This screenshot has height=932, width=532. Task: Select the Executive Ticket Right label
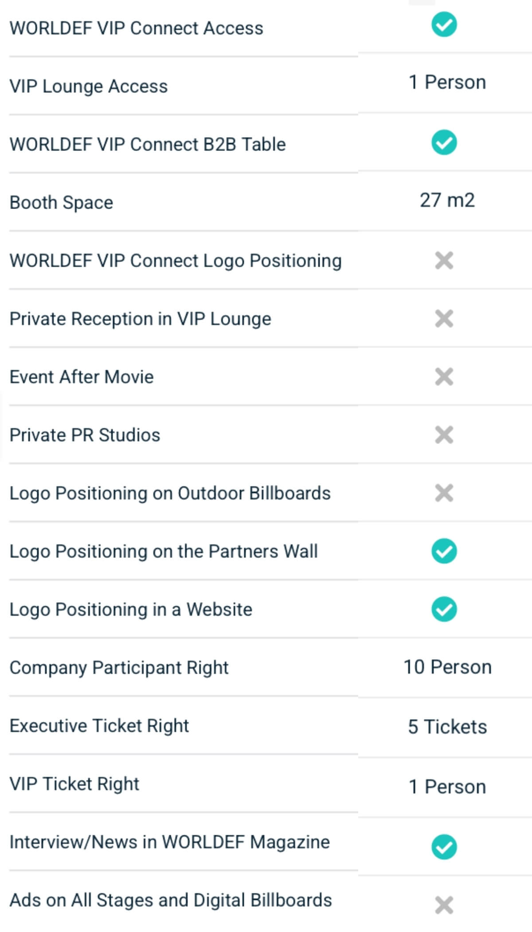tap(99, 726)
